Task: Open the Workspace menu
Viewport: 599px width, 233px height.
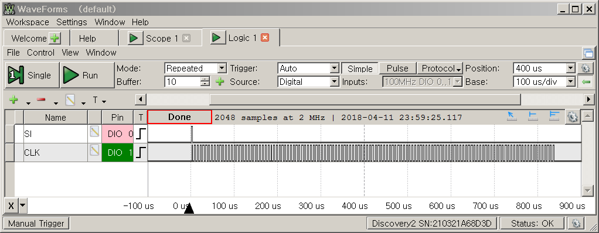Action: pos(28,22)
